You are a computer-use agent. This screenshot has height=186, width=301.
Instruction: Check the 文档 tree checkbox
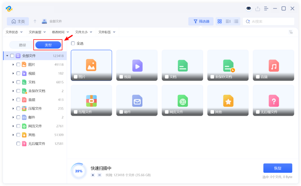[18, 82]
